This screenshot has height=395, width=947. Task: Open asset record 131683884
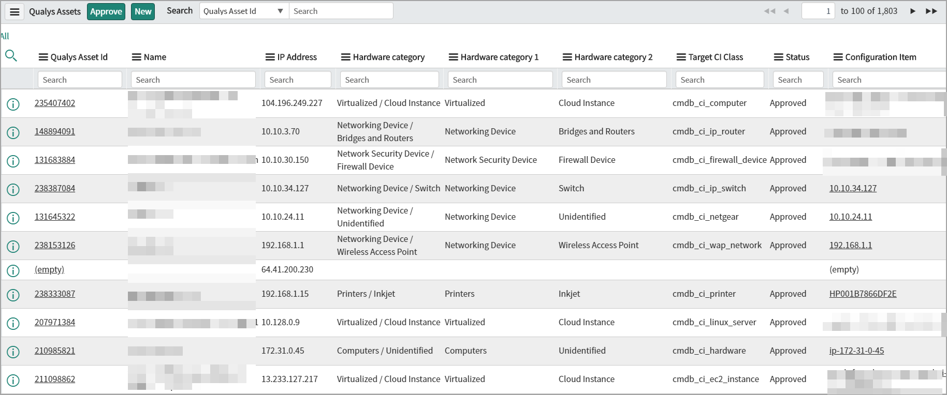[x=55, y=160]
